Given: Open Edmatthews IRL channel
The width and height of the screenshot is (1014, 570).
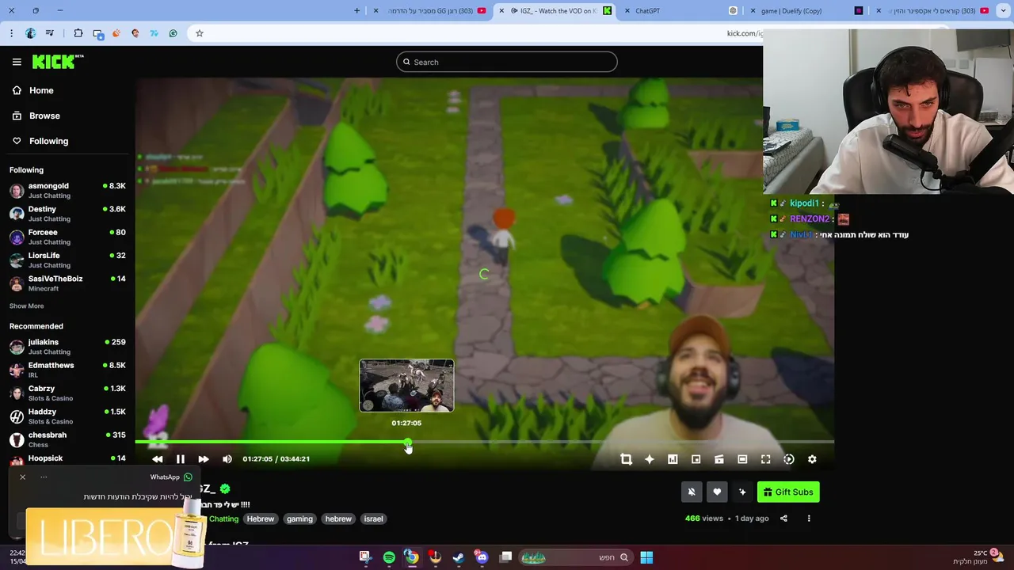Looking at the screenshot, I should 67,370.
